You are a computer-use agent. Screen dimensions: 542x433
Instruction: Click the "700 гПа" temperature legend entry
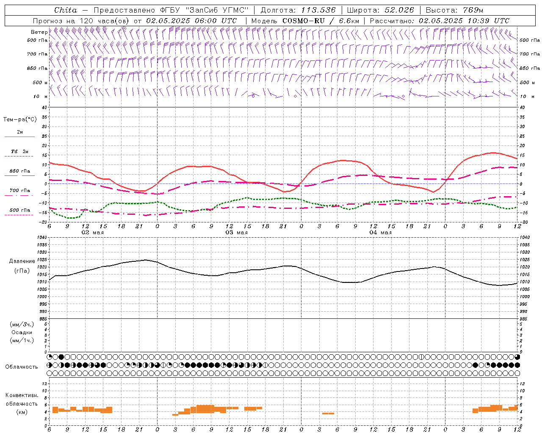click(20, 191)
